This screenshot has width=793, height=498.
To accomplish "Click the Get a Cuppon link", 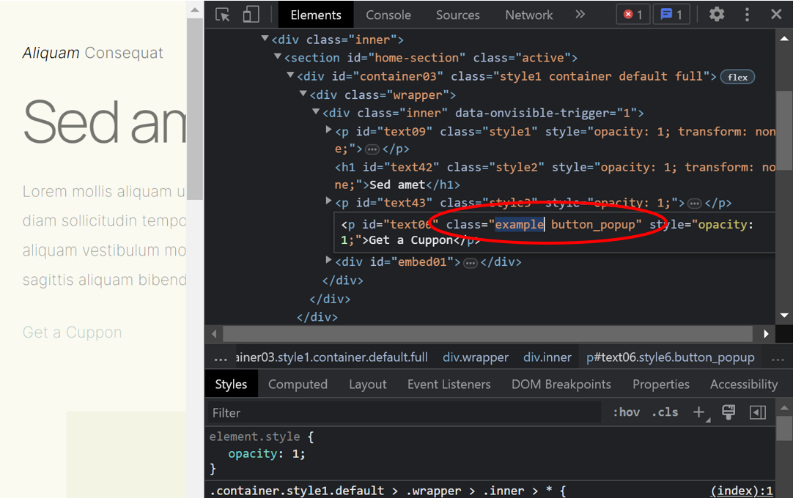I will (72, 332).
